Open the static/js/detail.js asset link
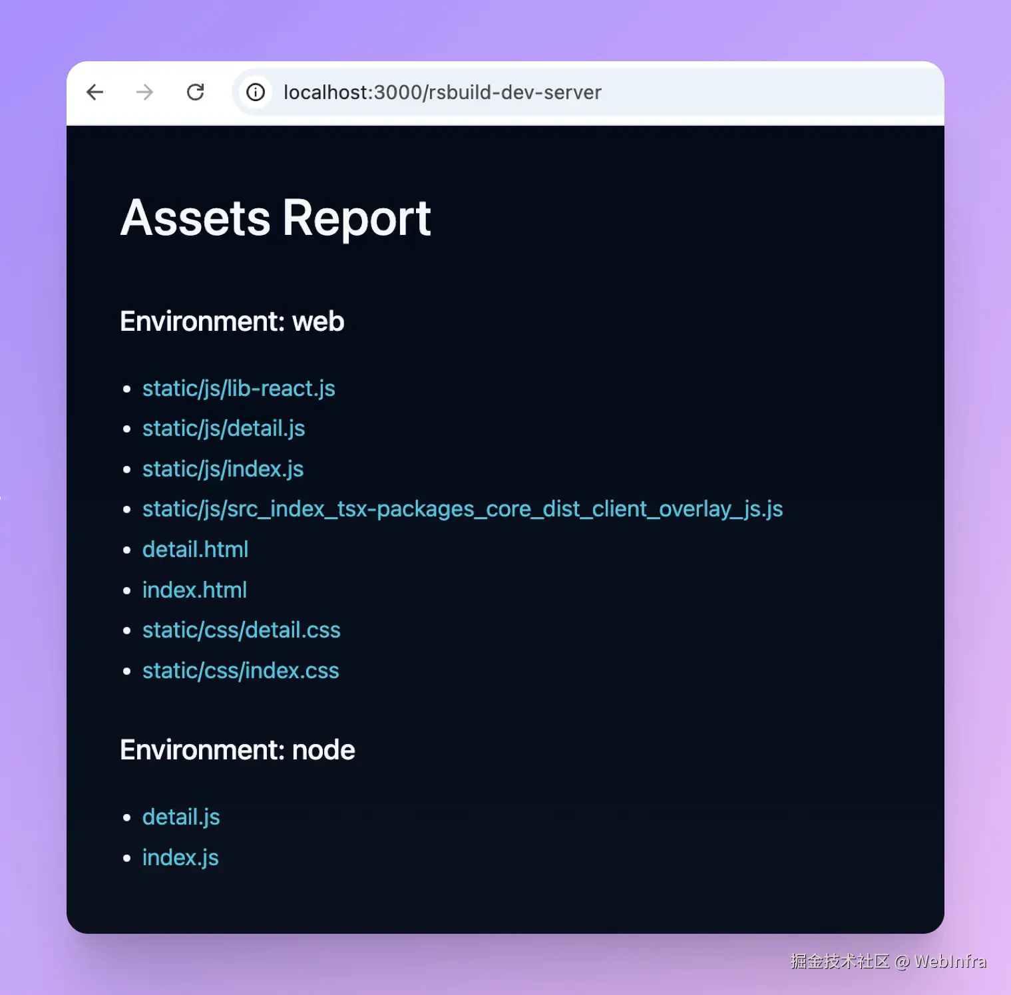The width and height of the screenshot is (1011, 995). point(224,429)
